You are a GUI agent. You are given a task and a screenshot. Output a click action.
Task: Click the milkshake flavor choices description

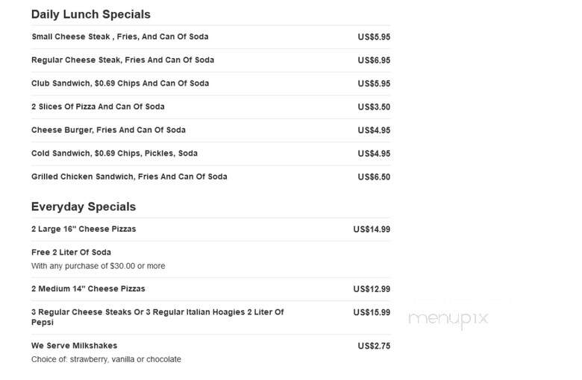[106, 359]
